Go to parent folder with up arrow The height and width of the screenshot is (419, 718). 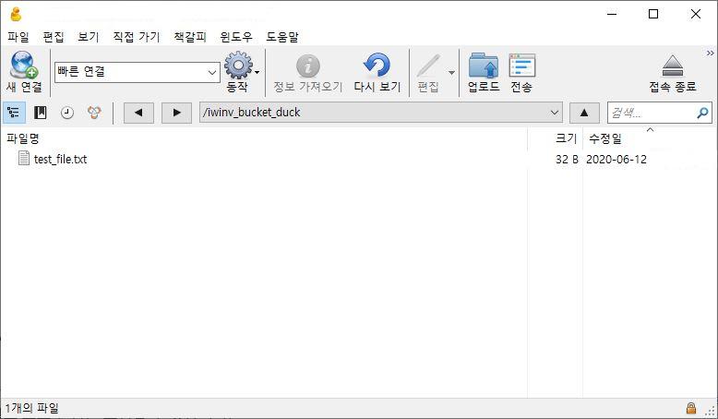tap(584, 113)
